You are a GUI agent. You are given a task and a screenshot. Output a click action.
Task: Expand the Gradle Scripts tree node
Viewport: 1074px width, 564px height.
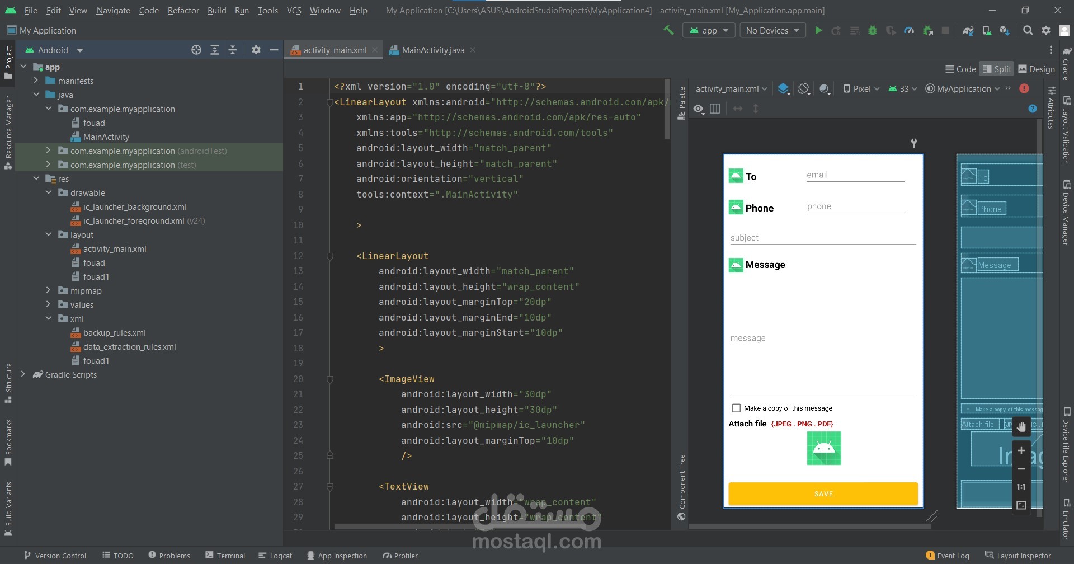[x=23, y=374]
